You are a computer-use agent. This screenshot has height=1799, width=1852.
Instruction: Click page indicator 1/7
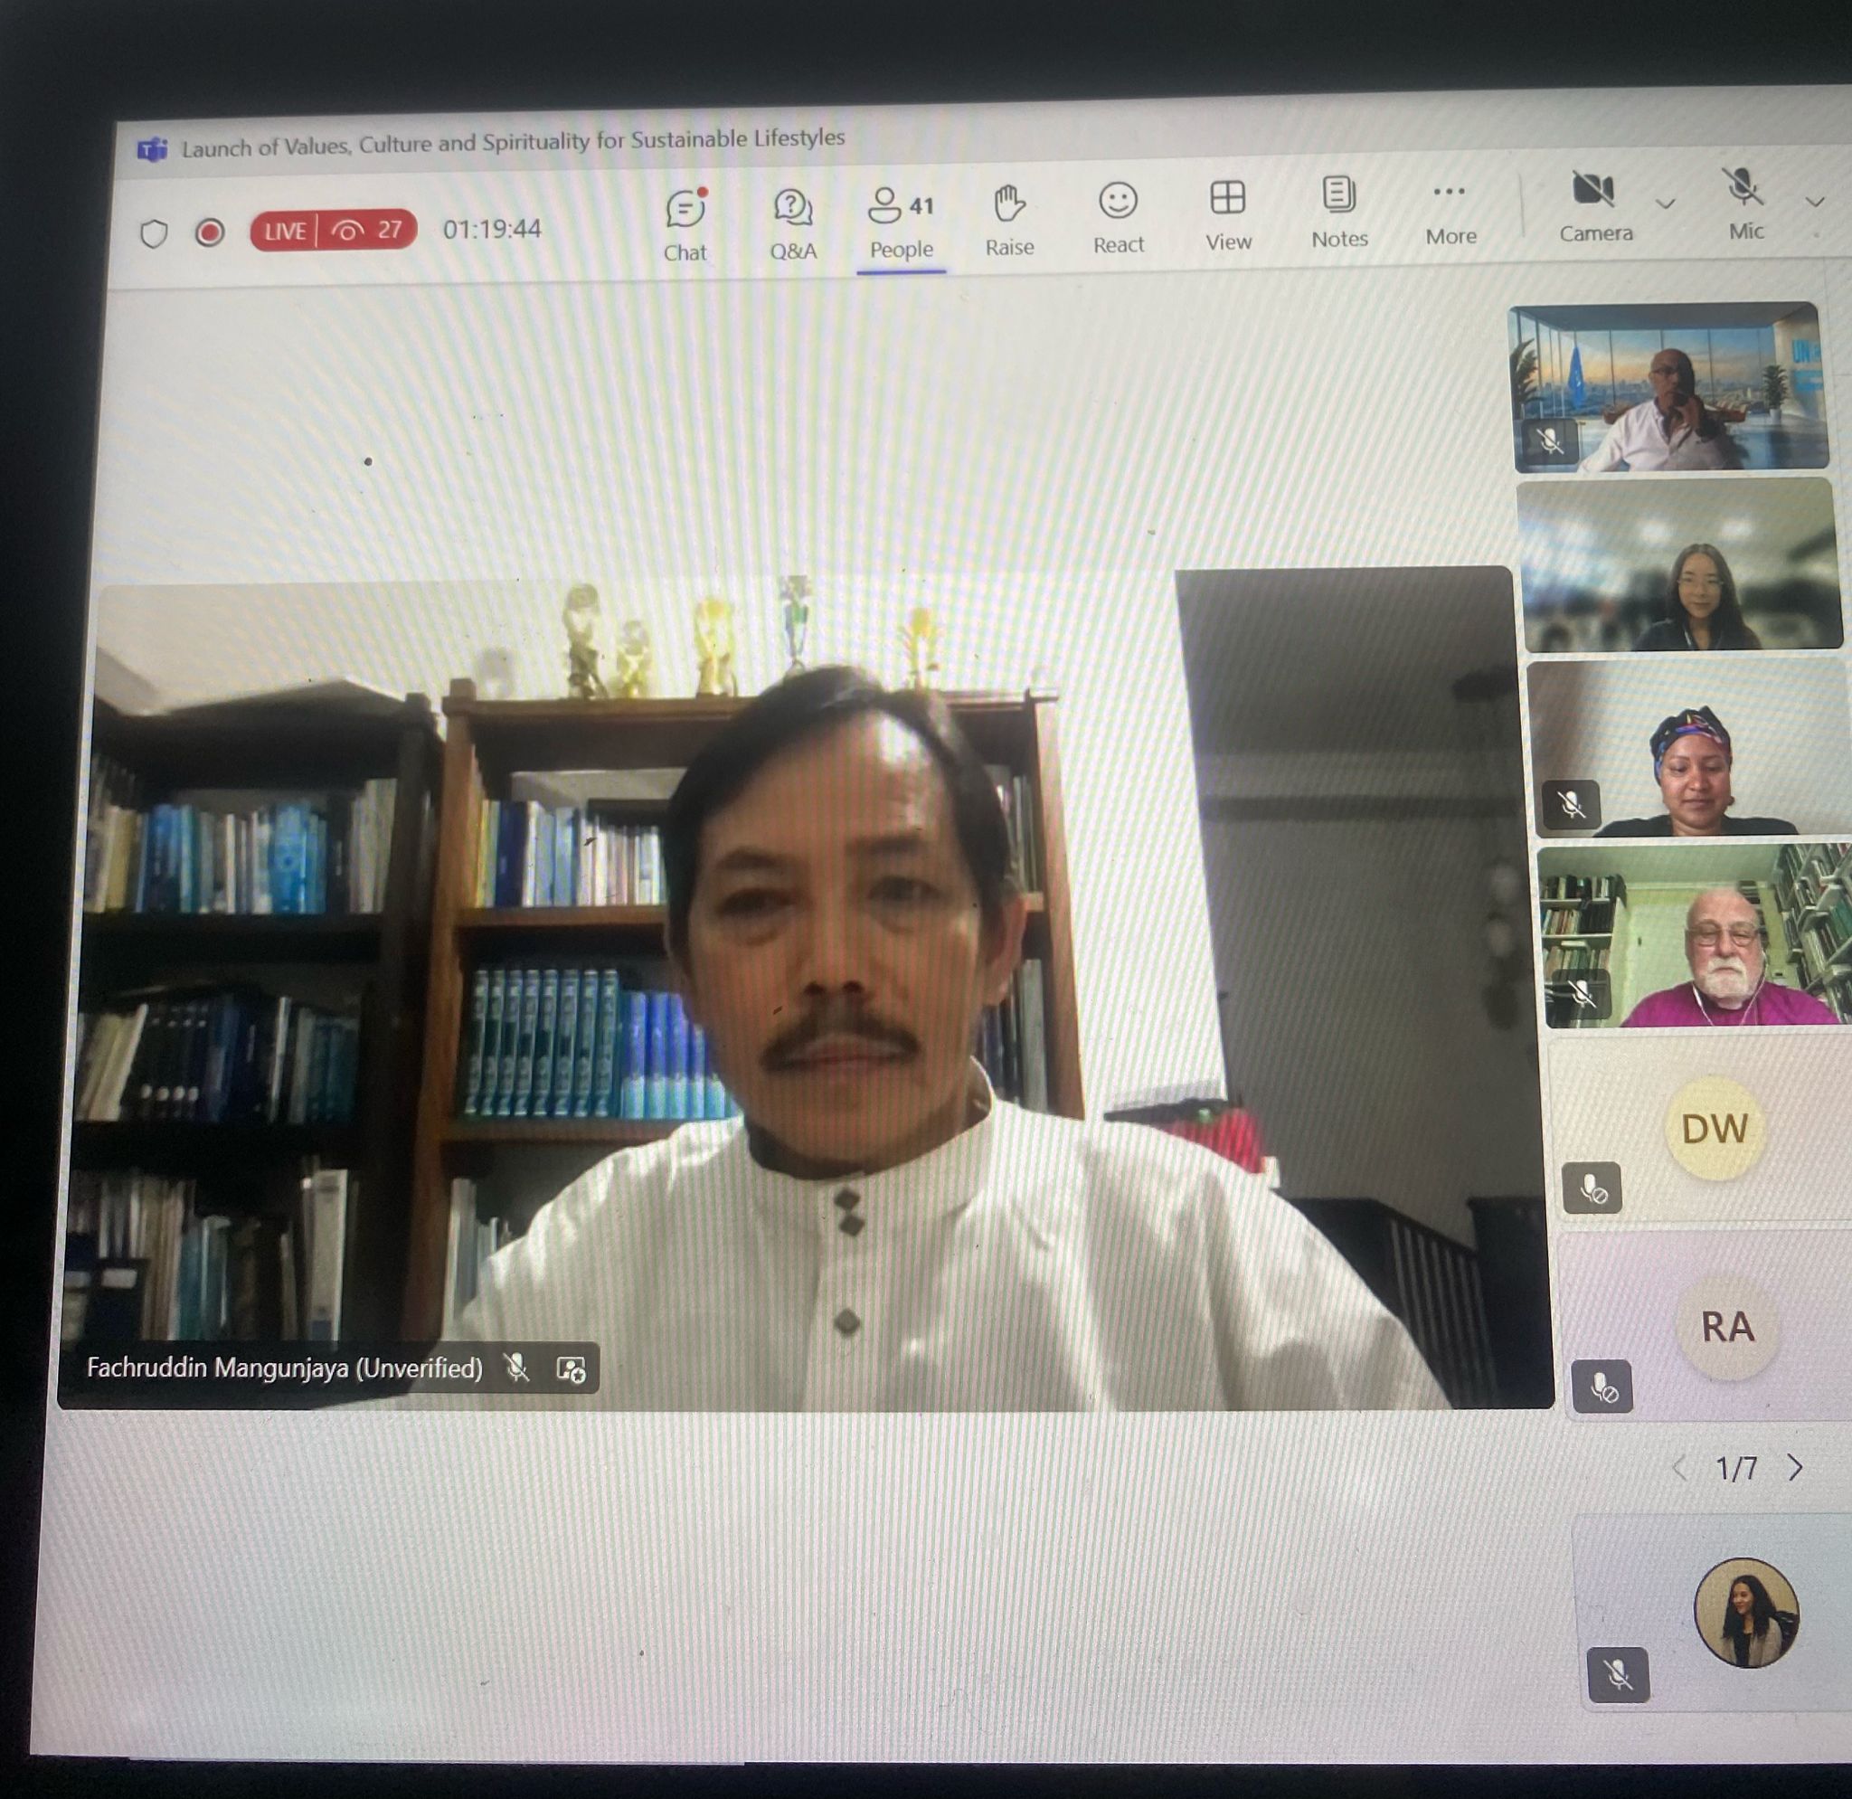1737,1468
